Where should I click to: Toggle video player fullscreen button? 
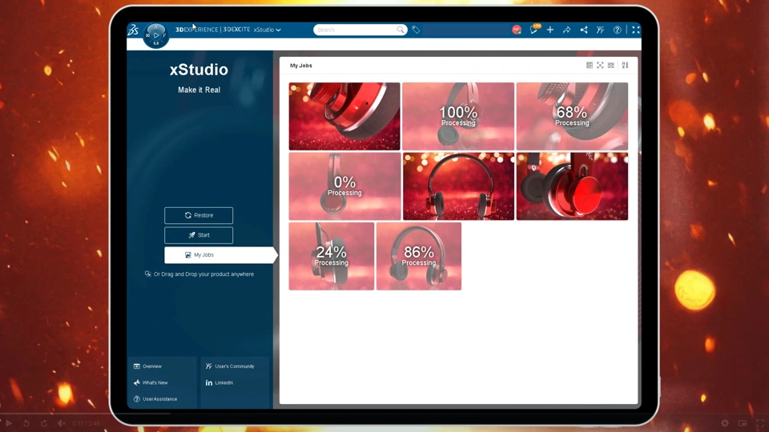pyautogui.click(x=759, y=423)
